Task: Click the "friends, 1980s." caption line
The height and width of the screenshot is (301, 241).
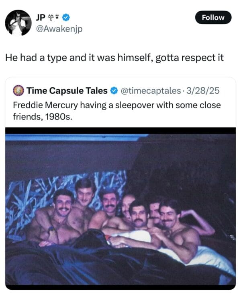Action: pyautogui.click(x=43, y=119)
